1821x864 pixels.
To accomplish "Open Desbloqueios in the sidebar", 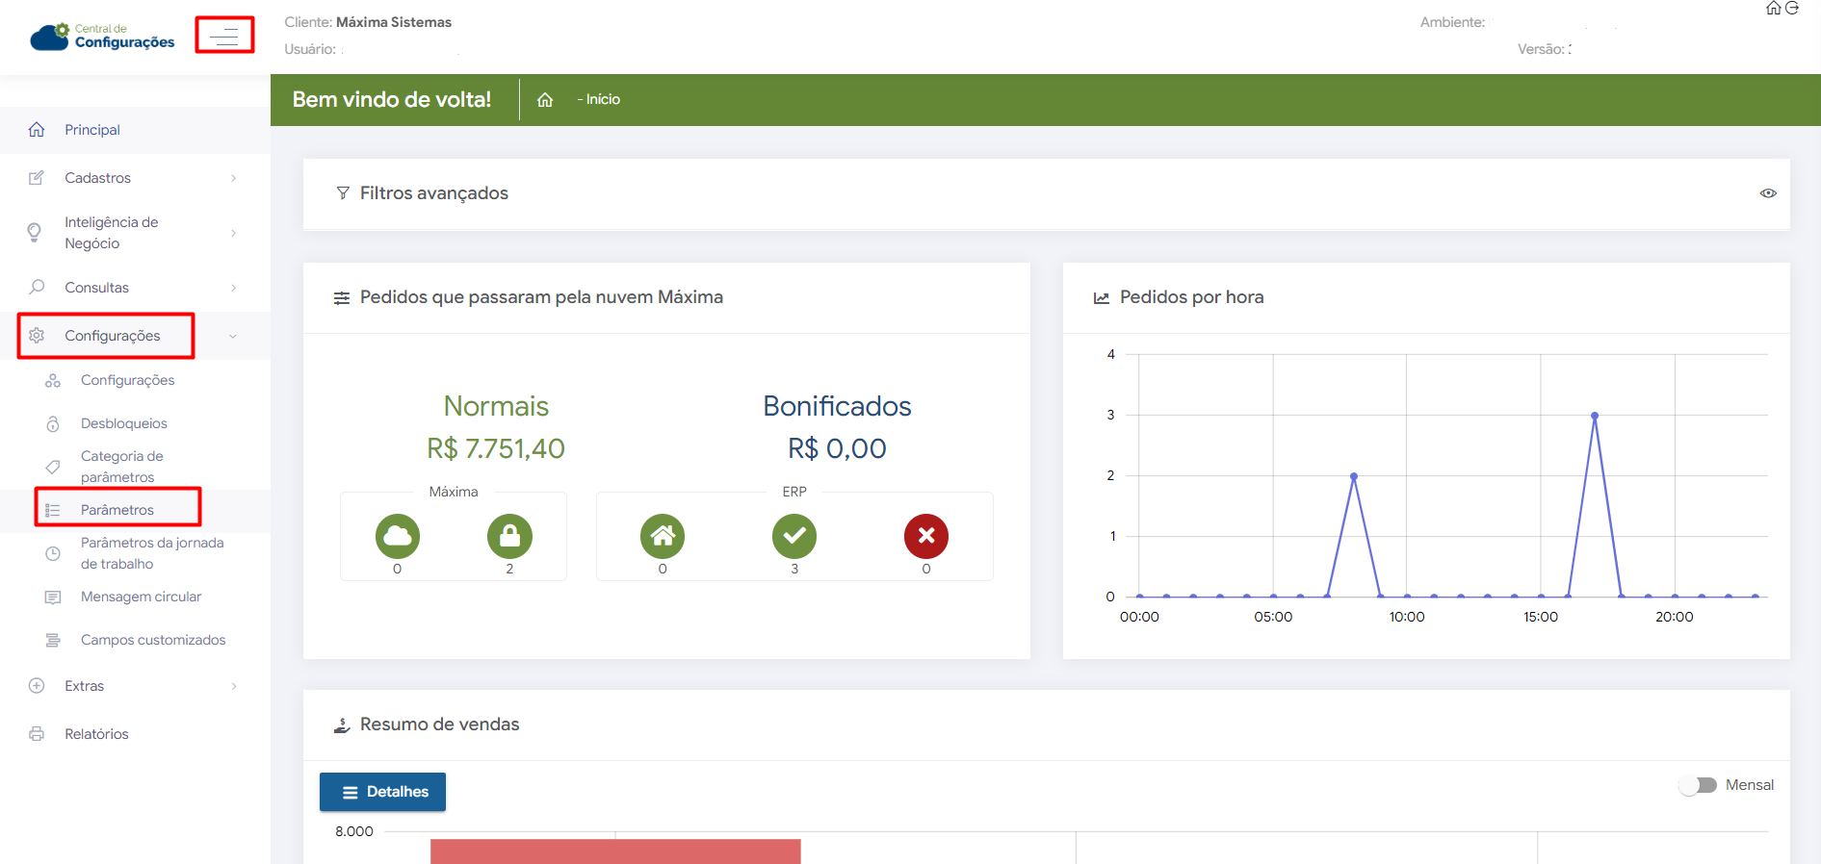I will coord(123,423).
